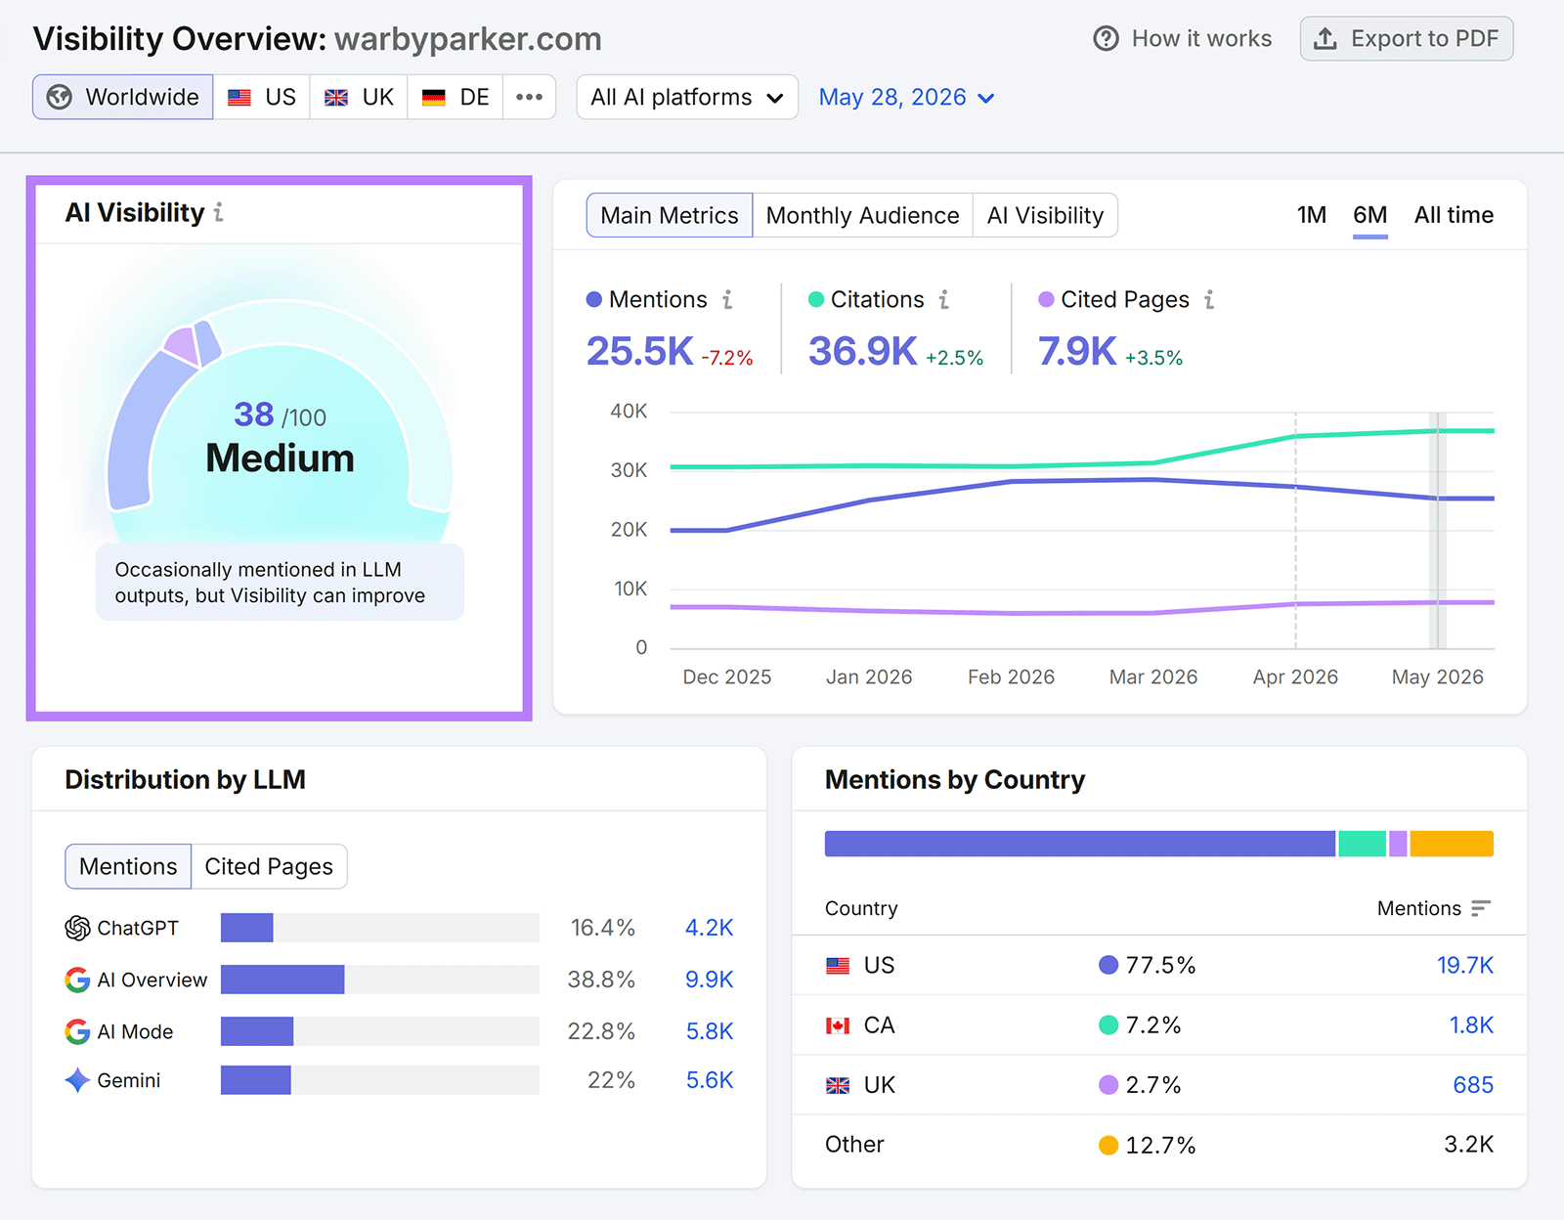The height and width of the screenshot is (1220, 1564).
Task: Open the 5.6K Gemini mentions link
Action: coord(709,1080)
